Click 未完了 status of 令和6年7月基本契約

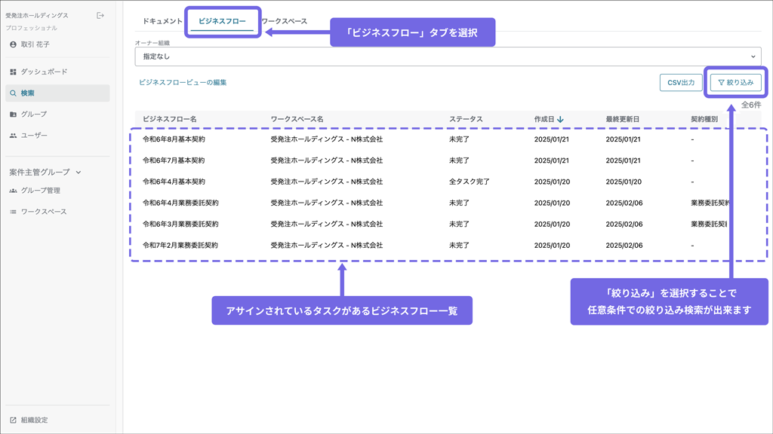point(459,160)
